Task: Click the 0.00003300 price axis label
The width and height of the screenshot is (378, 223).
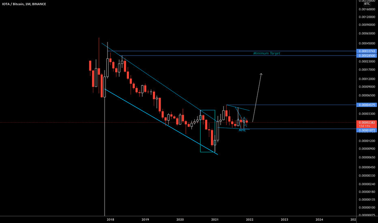Action: coord(367,114)
